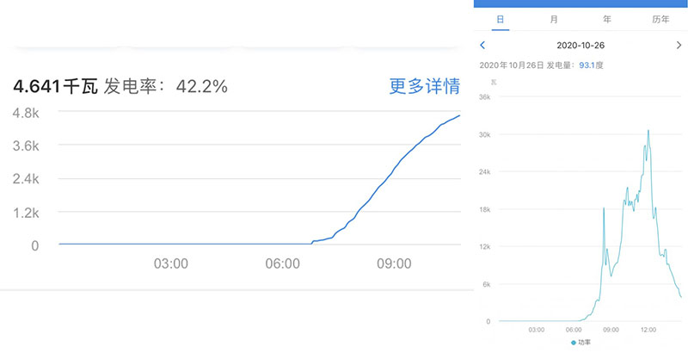Image resolution: width=688 pixels, height=353 pixels.
Task: Click the 30k peak of right chart
Action: point(648,131)
